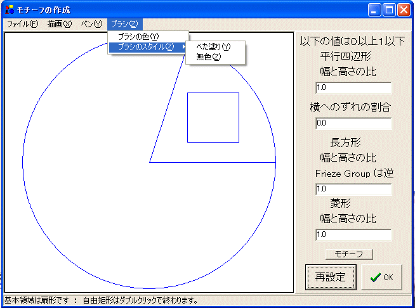Open the ファイル(F) menu
The image size is (415, 308).
click(22, 24)
